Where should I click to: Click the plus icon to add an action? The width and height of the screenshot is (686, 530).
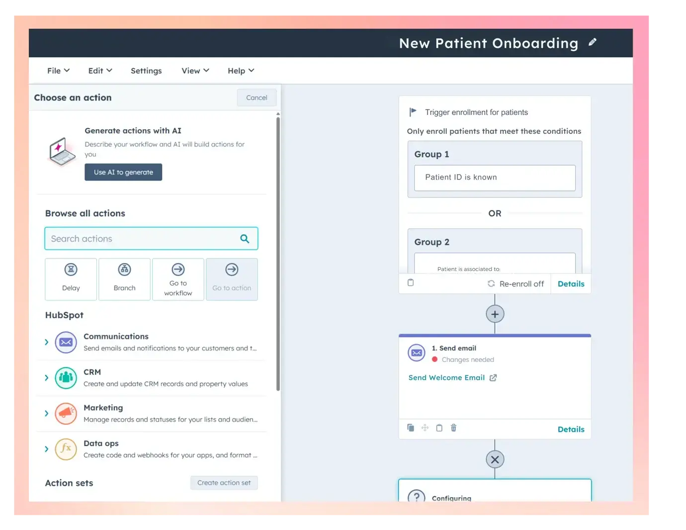[495, 314]
